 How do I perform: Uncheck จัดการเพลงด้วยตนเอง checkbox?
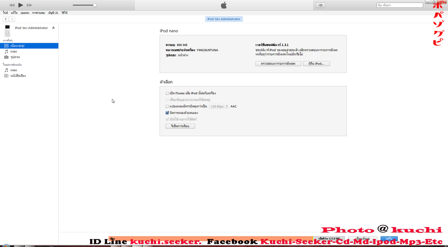(167, 113)
